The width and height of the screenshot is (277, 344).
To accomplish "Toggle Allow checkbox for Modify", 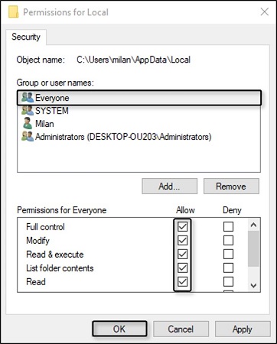I will 182,240.
